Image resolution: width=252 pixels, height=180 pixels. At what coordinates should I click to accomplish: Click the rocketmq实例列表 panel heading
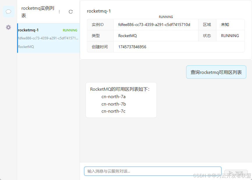coord(38,12)
